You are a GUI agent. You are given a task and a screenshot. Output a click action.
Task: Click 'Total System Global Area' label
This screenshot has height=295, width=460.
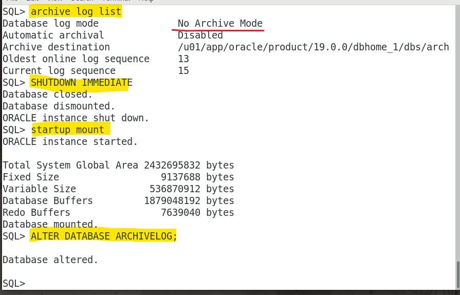coord(70,165)
